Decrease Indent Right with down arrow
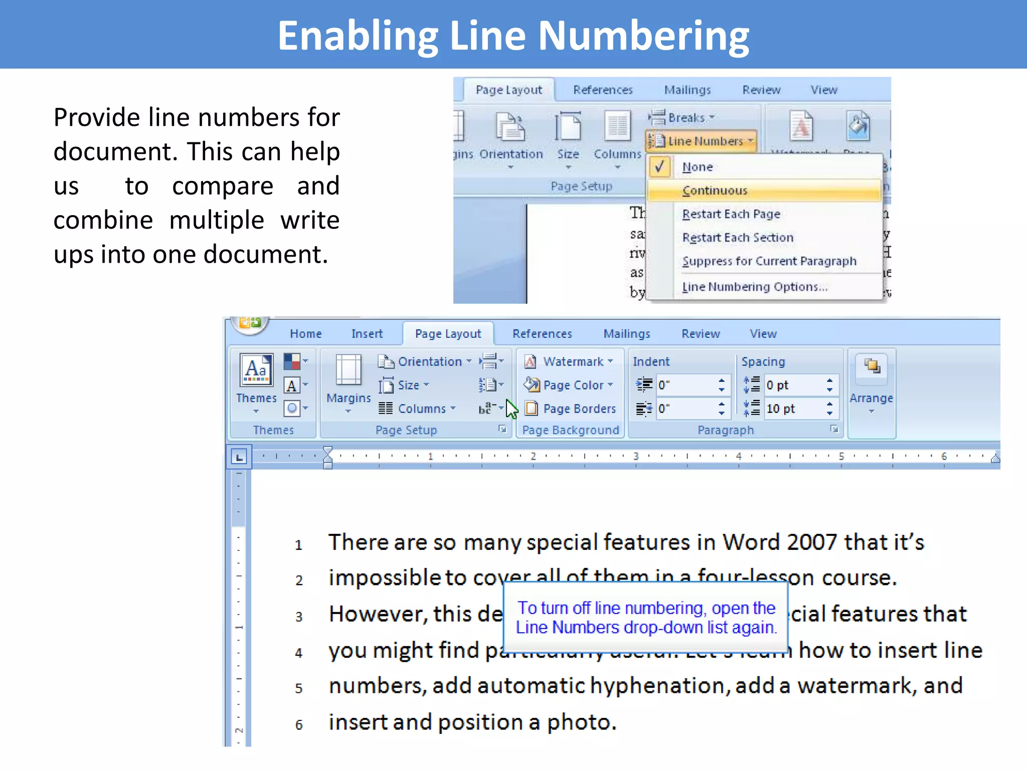1027x770 pixels. [x=722, y=414]
